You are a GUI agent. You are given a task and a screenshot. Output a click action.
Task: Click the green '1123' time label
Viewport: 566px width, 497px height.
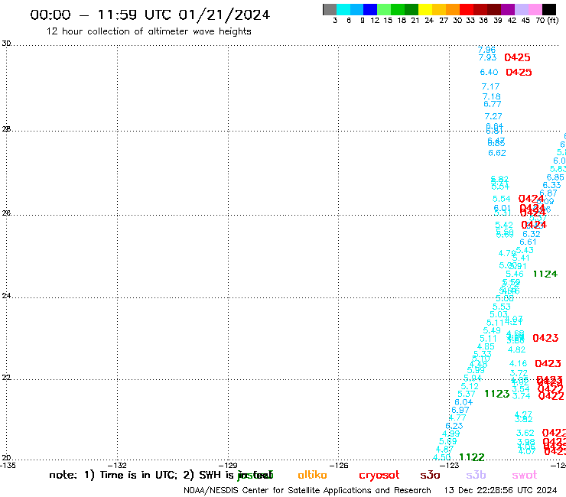coord(497,394)
